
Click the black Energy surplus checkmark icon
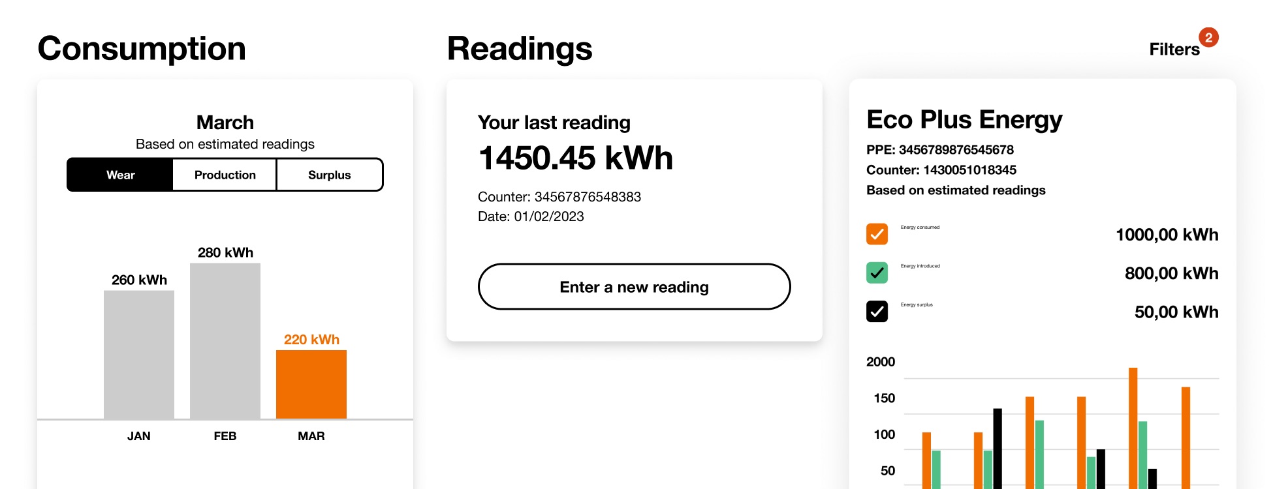[x=877, y=311]
